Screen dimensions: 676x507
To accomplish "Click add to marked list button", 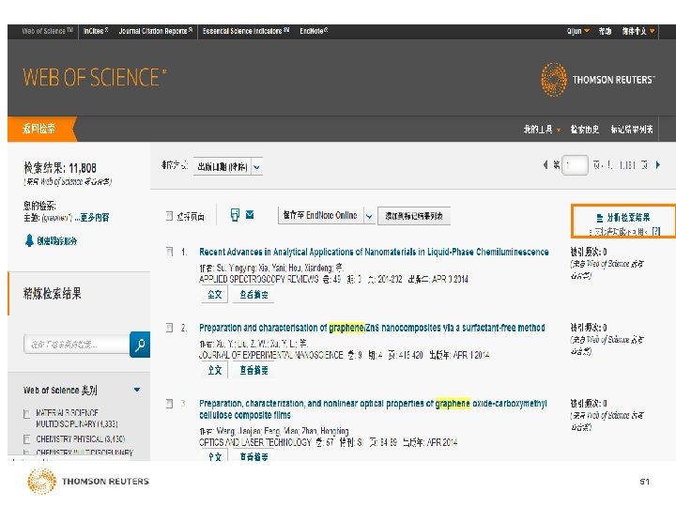I will 414,216.
